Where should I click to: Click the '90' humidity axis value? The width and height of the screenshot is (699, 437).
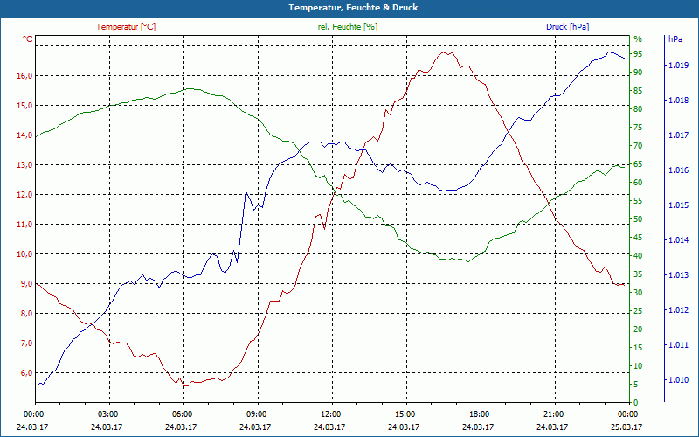tap(638, 73)
